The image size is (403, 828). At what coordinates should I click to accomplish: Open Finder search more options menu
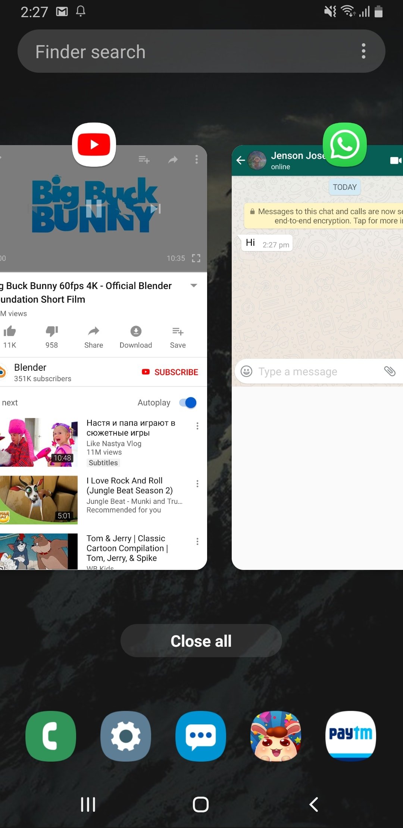pos(363,51)
